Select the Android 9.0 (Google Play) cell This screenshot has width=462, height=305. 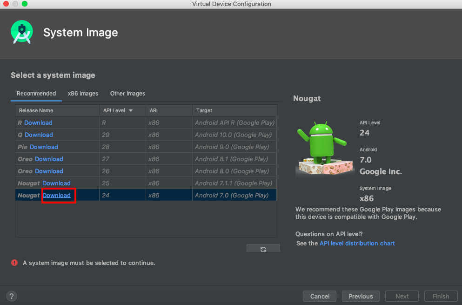234,147
